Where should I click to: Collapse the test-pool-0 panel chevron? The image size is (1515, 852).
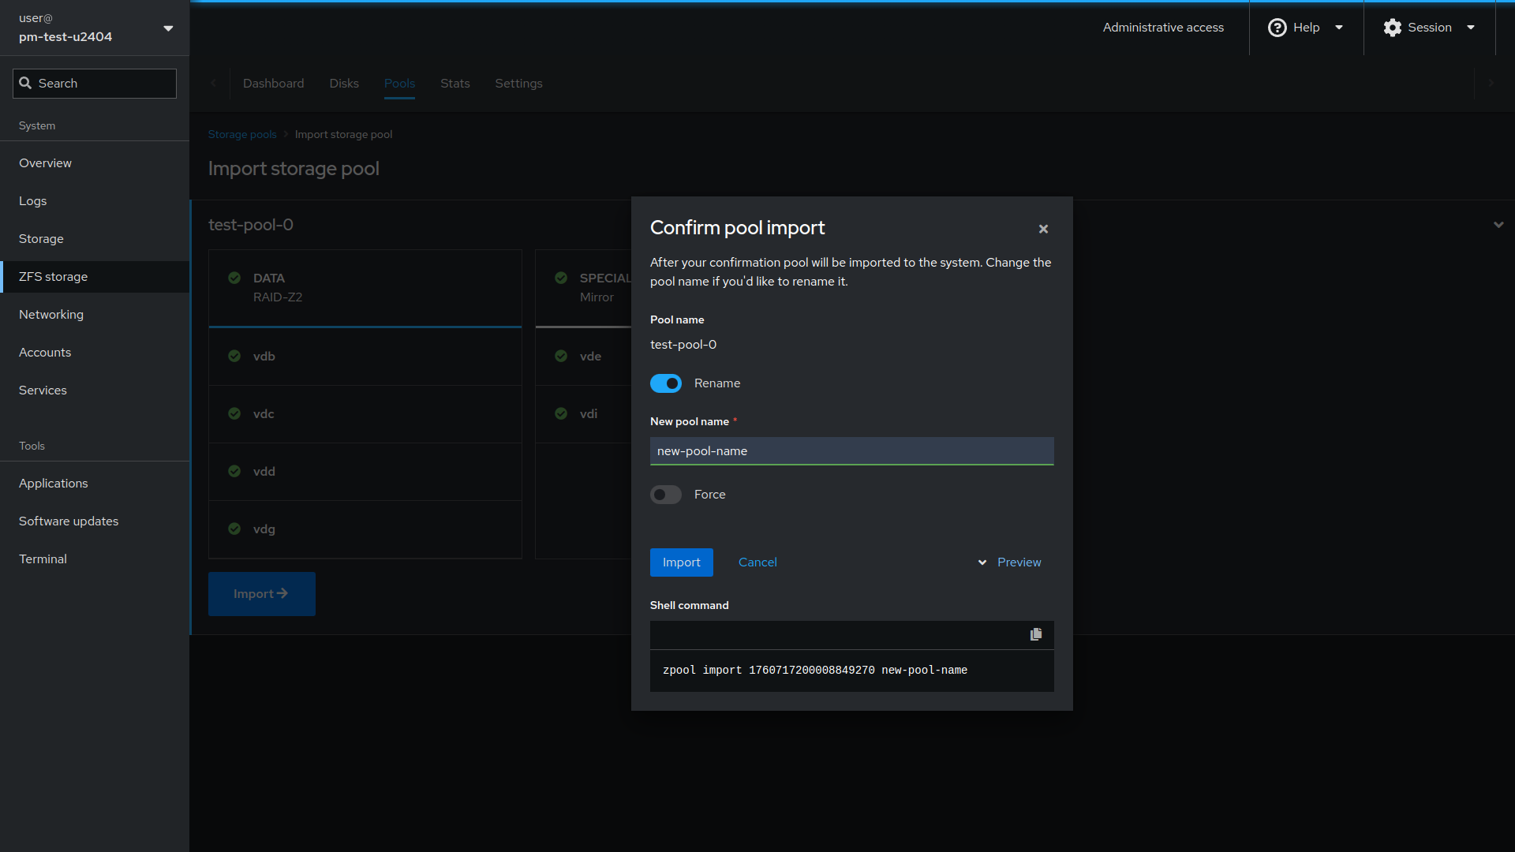click(x=1498, y=225)
